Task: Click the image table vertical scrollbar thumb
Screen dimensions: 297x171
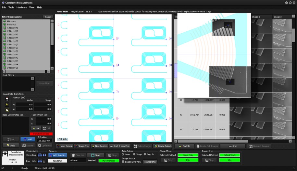Action: click(x=293, y=36)
